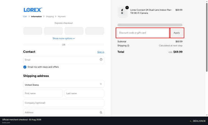
Task: Uncheck Email me with news and offers
Action: click(x=25, y=67)
